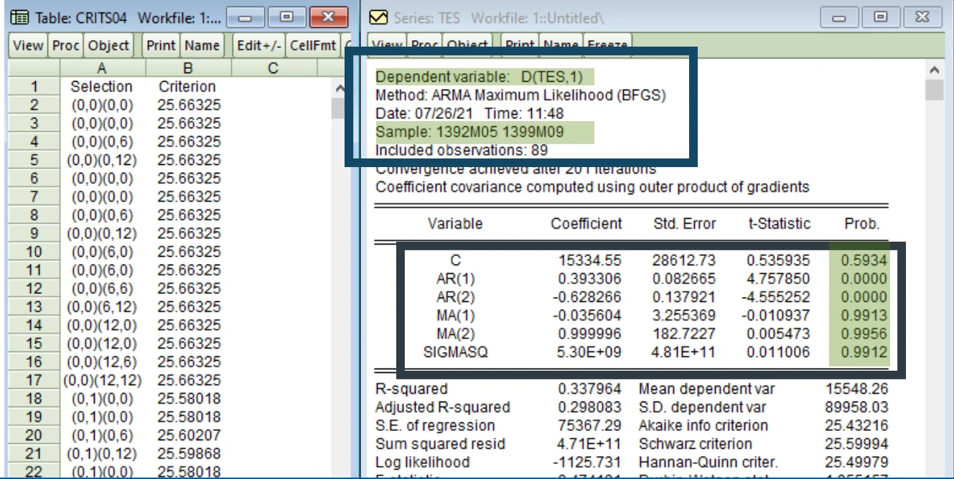Click the Name button in the table toolbar
Image resolution: width=954 pixels, height=479 pixels.
[201, 46]
